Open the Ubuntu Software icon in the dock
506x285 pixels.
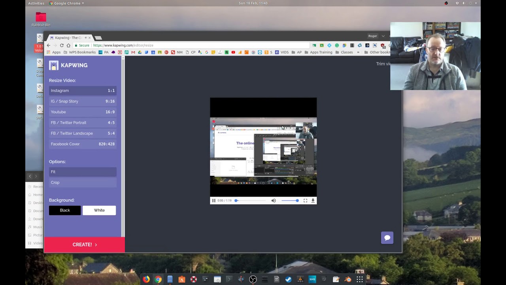point(182,279)
